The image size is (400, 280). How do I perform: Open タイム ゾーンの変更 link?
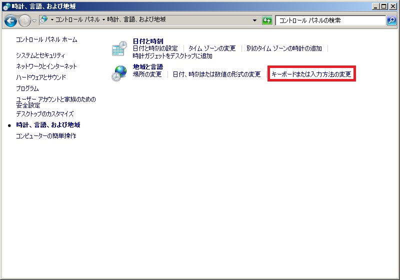pos(211,48)
